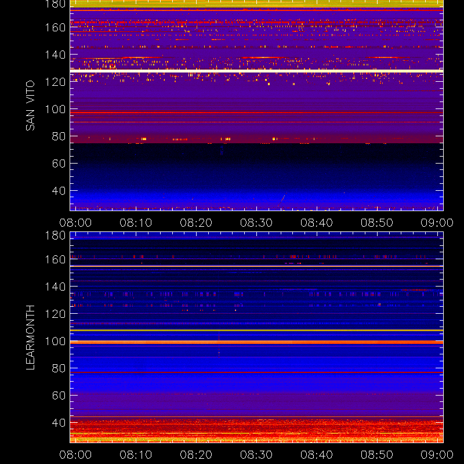464x464 pixels.
Task: Click the 08:00 time label under LEARMONTH plot
Action: pos(75,455)
